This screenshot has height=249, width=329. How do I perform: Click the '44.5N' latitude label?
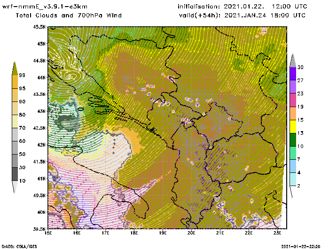39,61
